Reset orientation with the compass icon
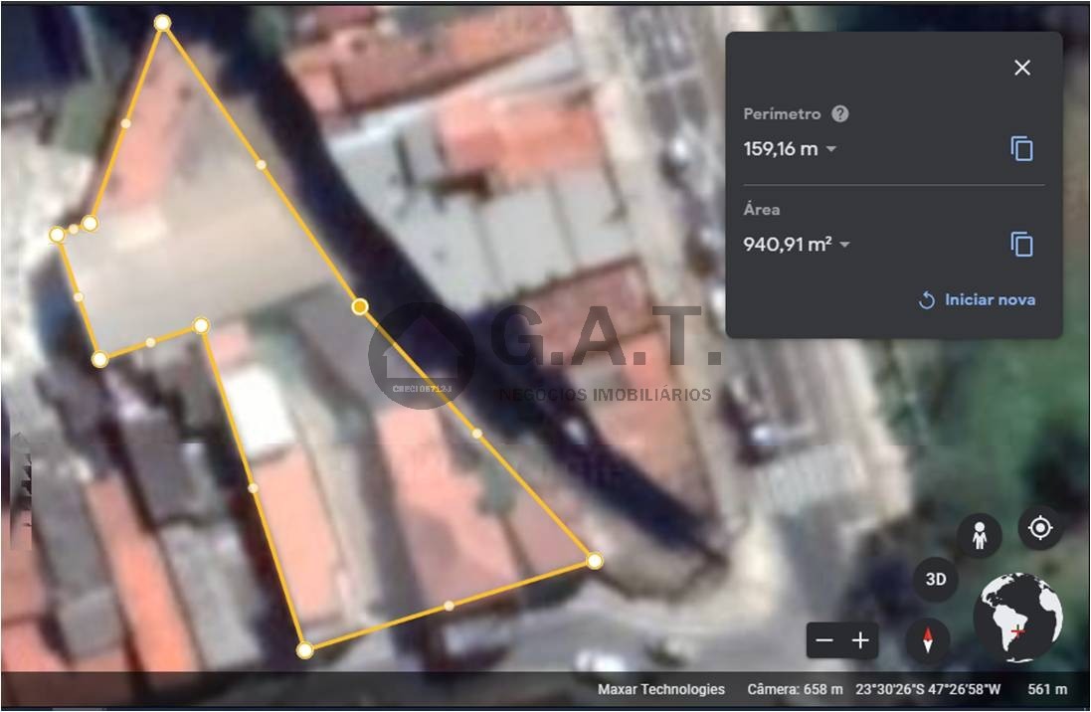Screen dimensions: 1091x712 point(928,640)
